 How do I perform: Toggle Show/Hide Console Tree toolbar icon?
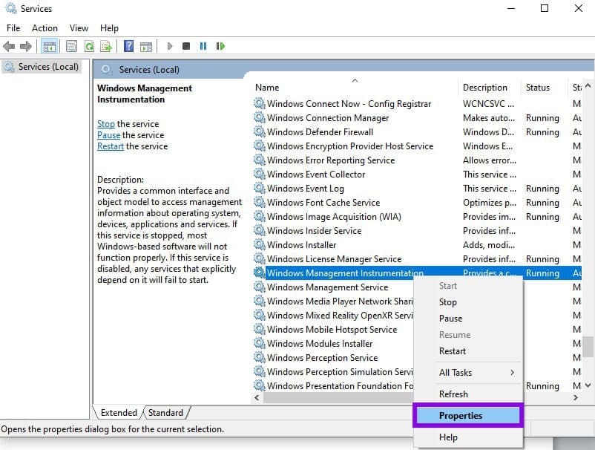tap(49, 46)
